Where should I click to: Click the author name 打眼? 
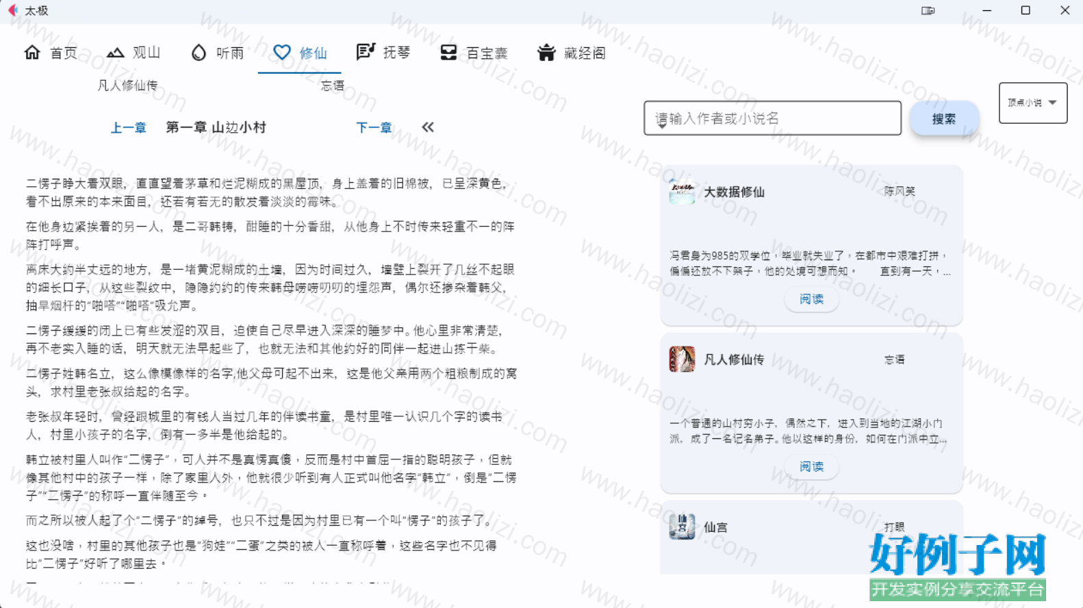coord(894,527)
